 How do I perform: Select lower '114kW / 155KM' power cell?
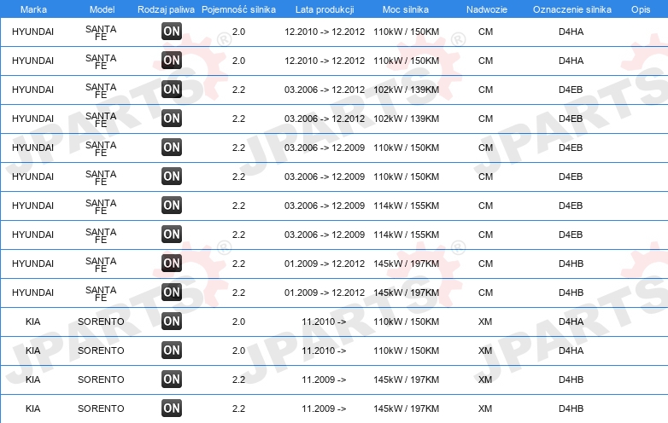(406, 235)
